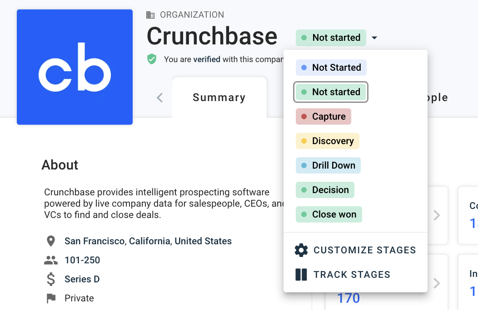The width and height of the screenshot is (478, 310).
Task: Pick the Drill Down stage
Action: 328,165
